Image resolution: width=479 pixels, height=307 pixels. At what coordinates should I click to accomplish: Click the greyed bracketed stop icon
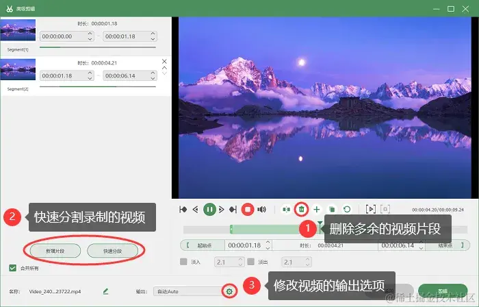coord(385,209)
